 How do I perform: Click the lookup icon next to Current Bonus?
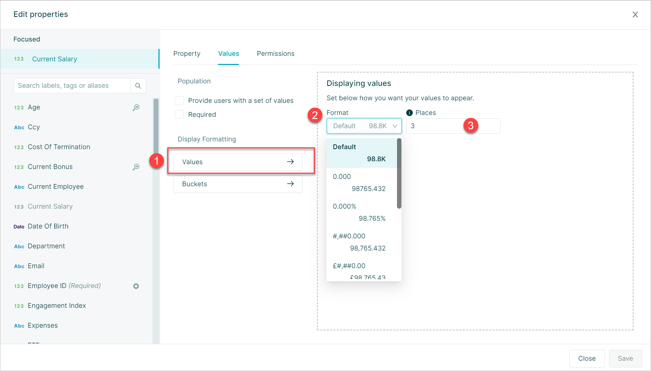136,167
